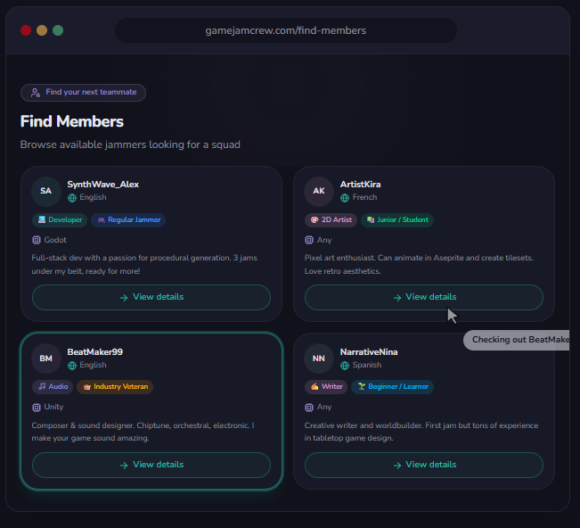Click the Industry Veteran badge
The height and width of the screenshot is (528, 580).
(115, 387)
